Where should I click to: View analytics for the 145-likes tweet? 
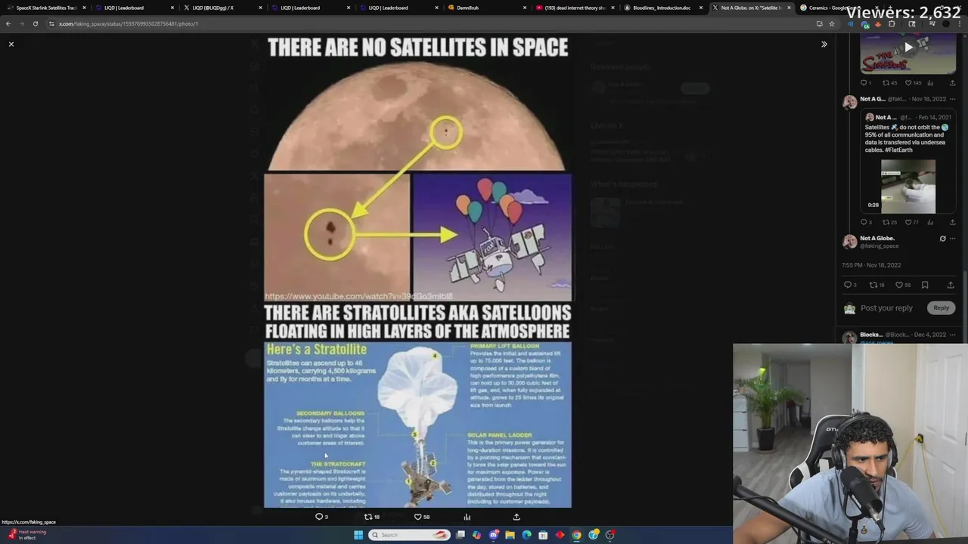coord(930,83)
